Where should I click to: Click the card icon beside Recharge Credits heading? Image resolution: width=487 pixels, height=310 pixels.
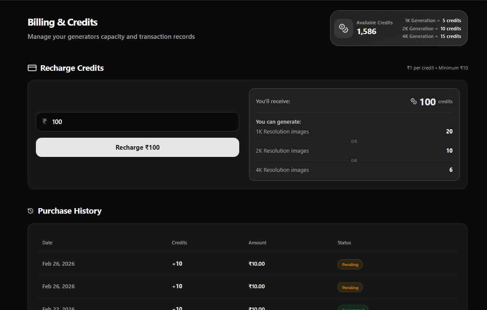point(32,67)
